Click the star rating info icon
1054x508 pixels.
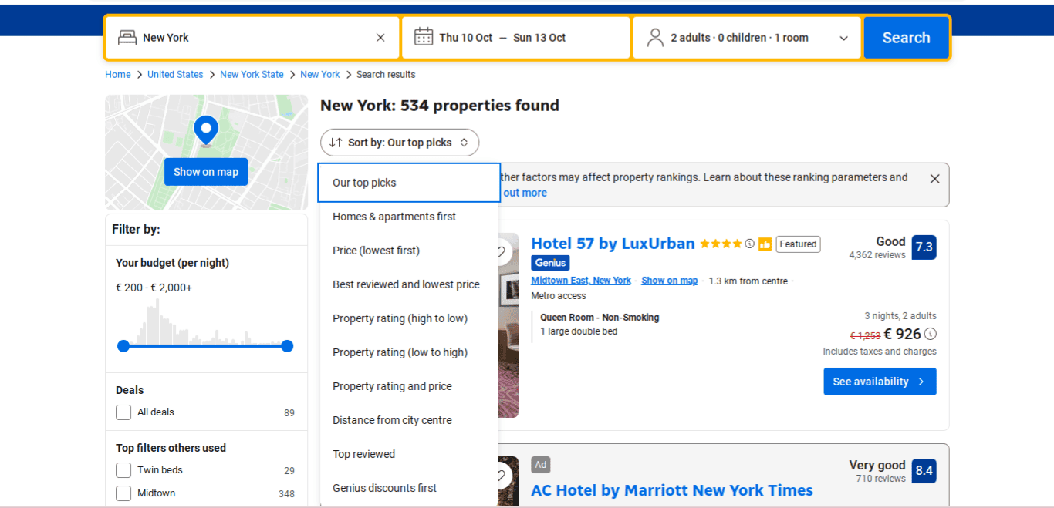(749, 244)
